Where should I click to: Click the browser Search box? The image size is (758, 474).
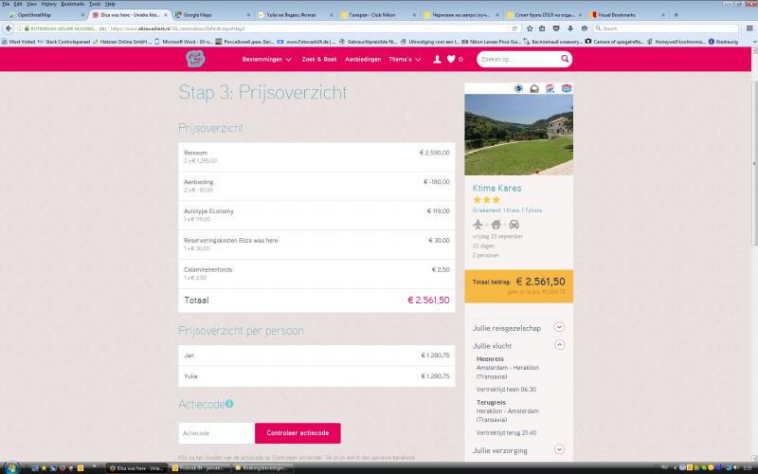coord(666,28)
